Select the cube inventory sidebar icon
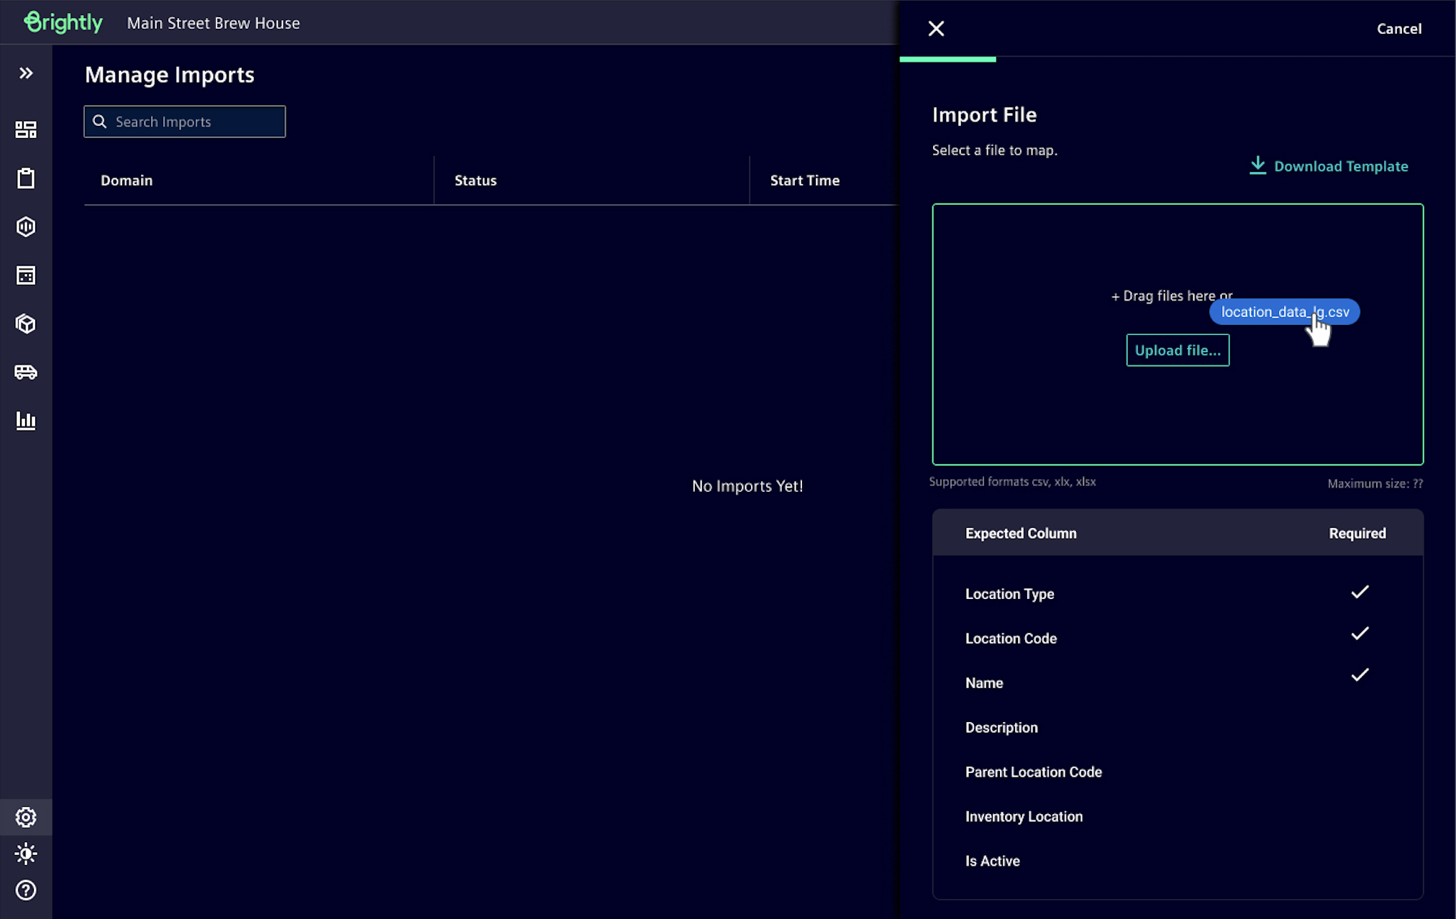The height and width of the screenshot is (919, 1456). (x=26, y=324)
